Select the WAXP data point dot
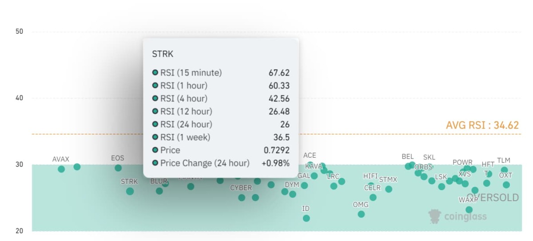 click(x=469, y=210)
